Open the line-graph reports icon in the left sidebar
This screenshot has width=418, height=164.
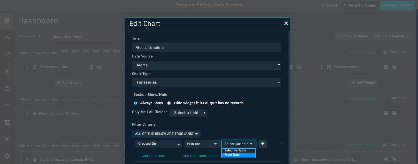[7, 105]
